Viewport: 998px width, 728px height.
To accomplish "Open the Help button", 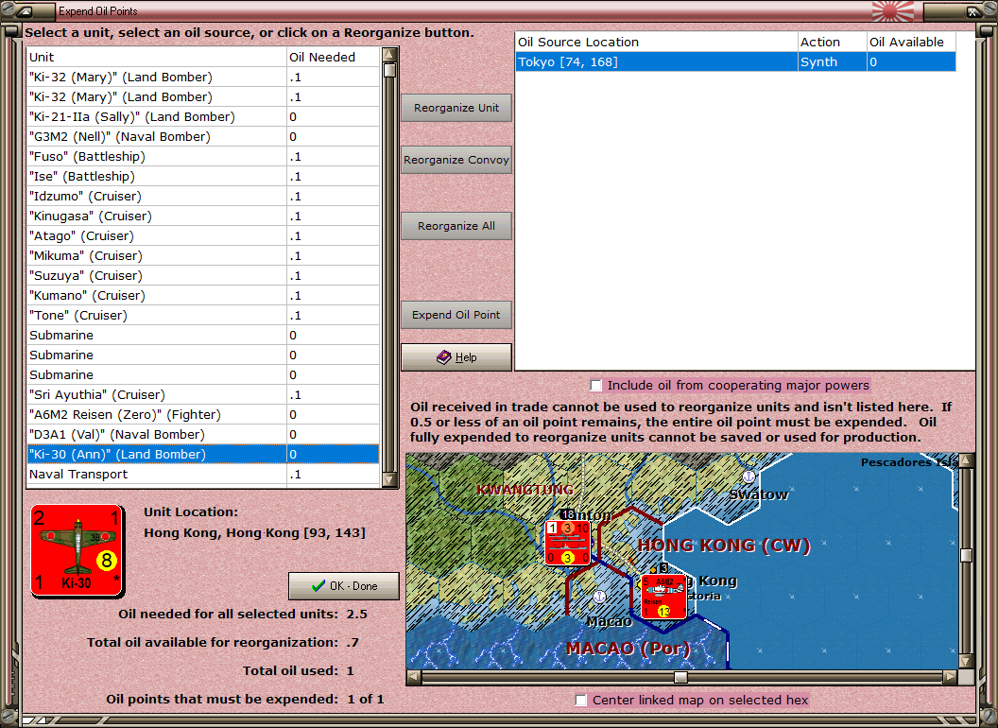I will (456, 357).
